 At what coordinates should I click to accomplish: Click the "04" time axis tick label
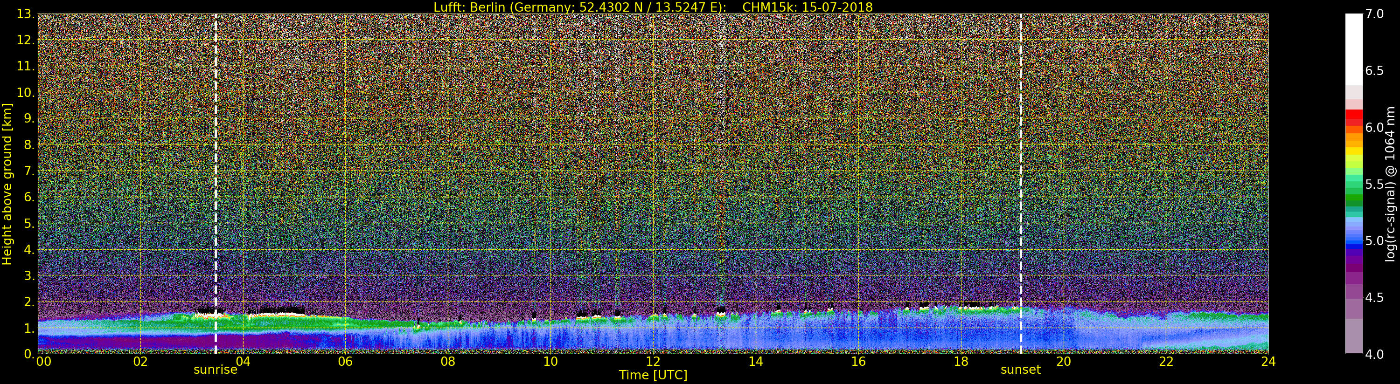243,362
